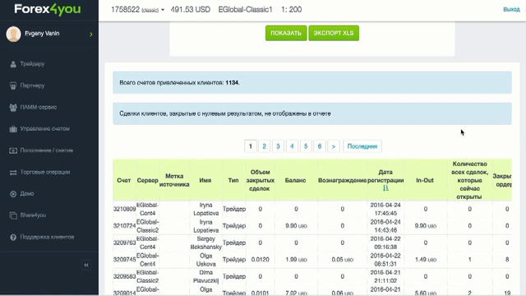
Task: Click the 2016-04-24 17:45:45 registration date
Action: [x=385, y=209]
